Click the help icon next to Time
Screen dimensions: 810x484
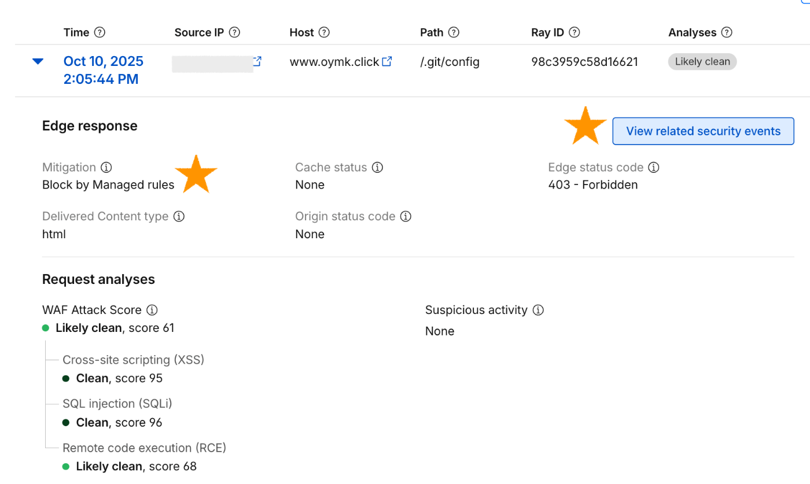tap(100, 32)
